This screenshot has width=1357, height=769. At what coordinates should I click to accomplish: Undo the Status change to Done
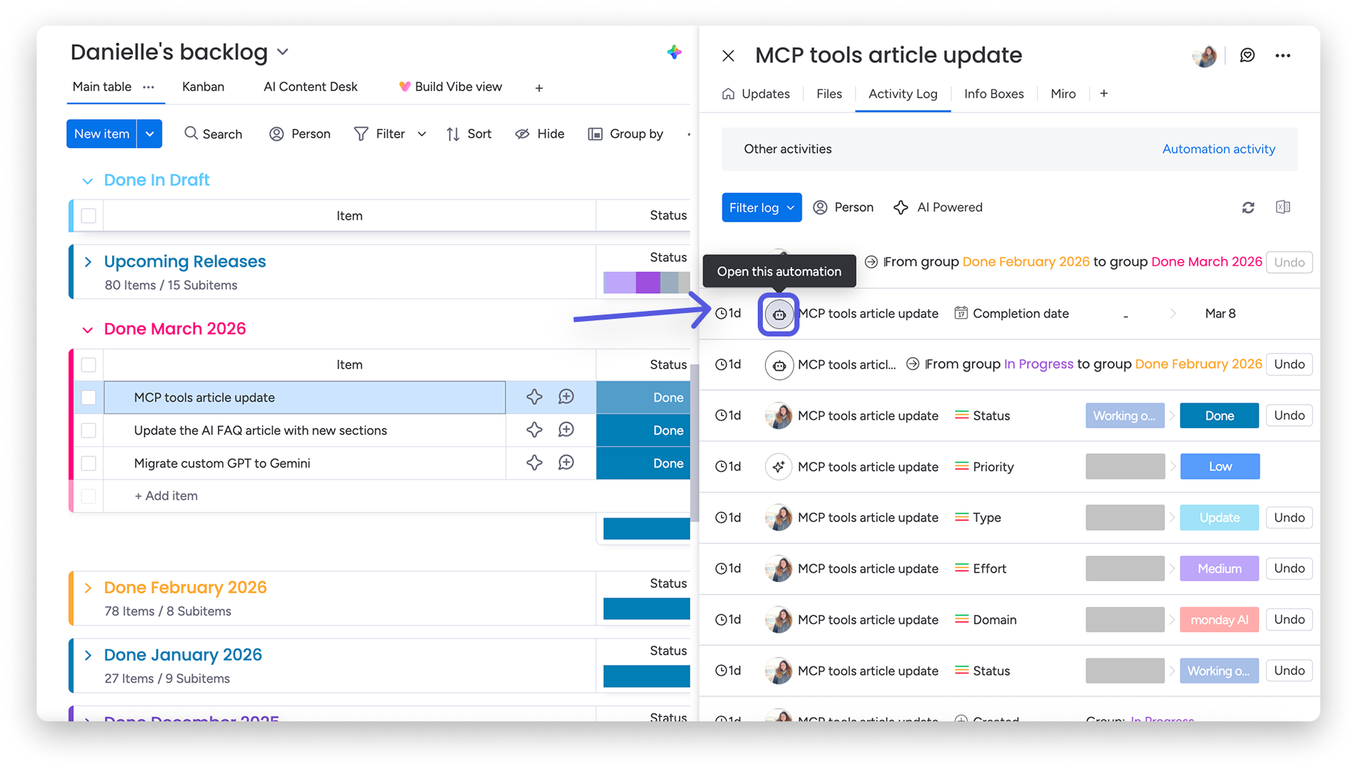(1289, 416)
